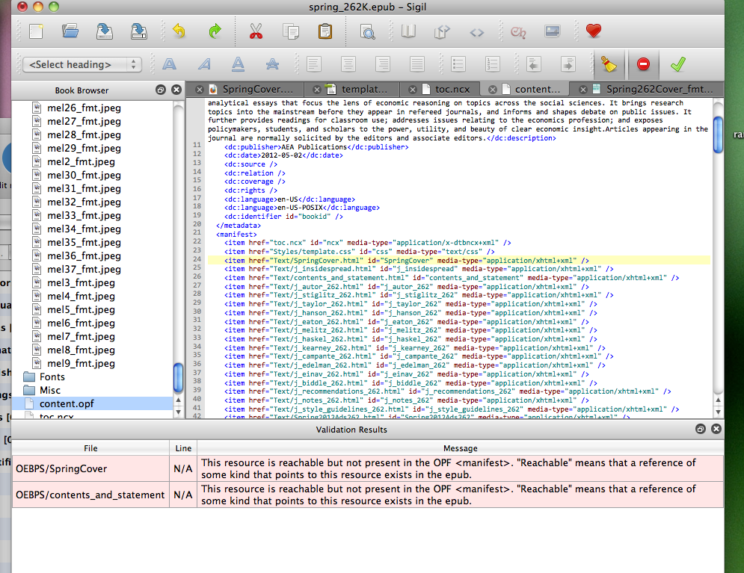The height and width of the screenshot is (573, 744).
Task: Close the Validation Results panel
Action: click(716, 429)
